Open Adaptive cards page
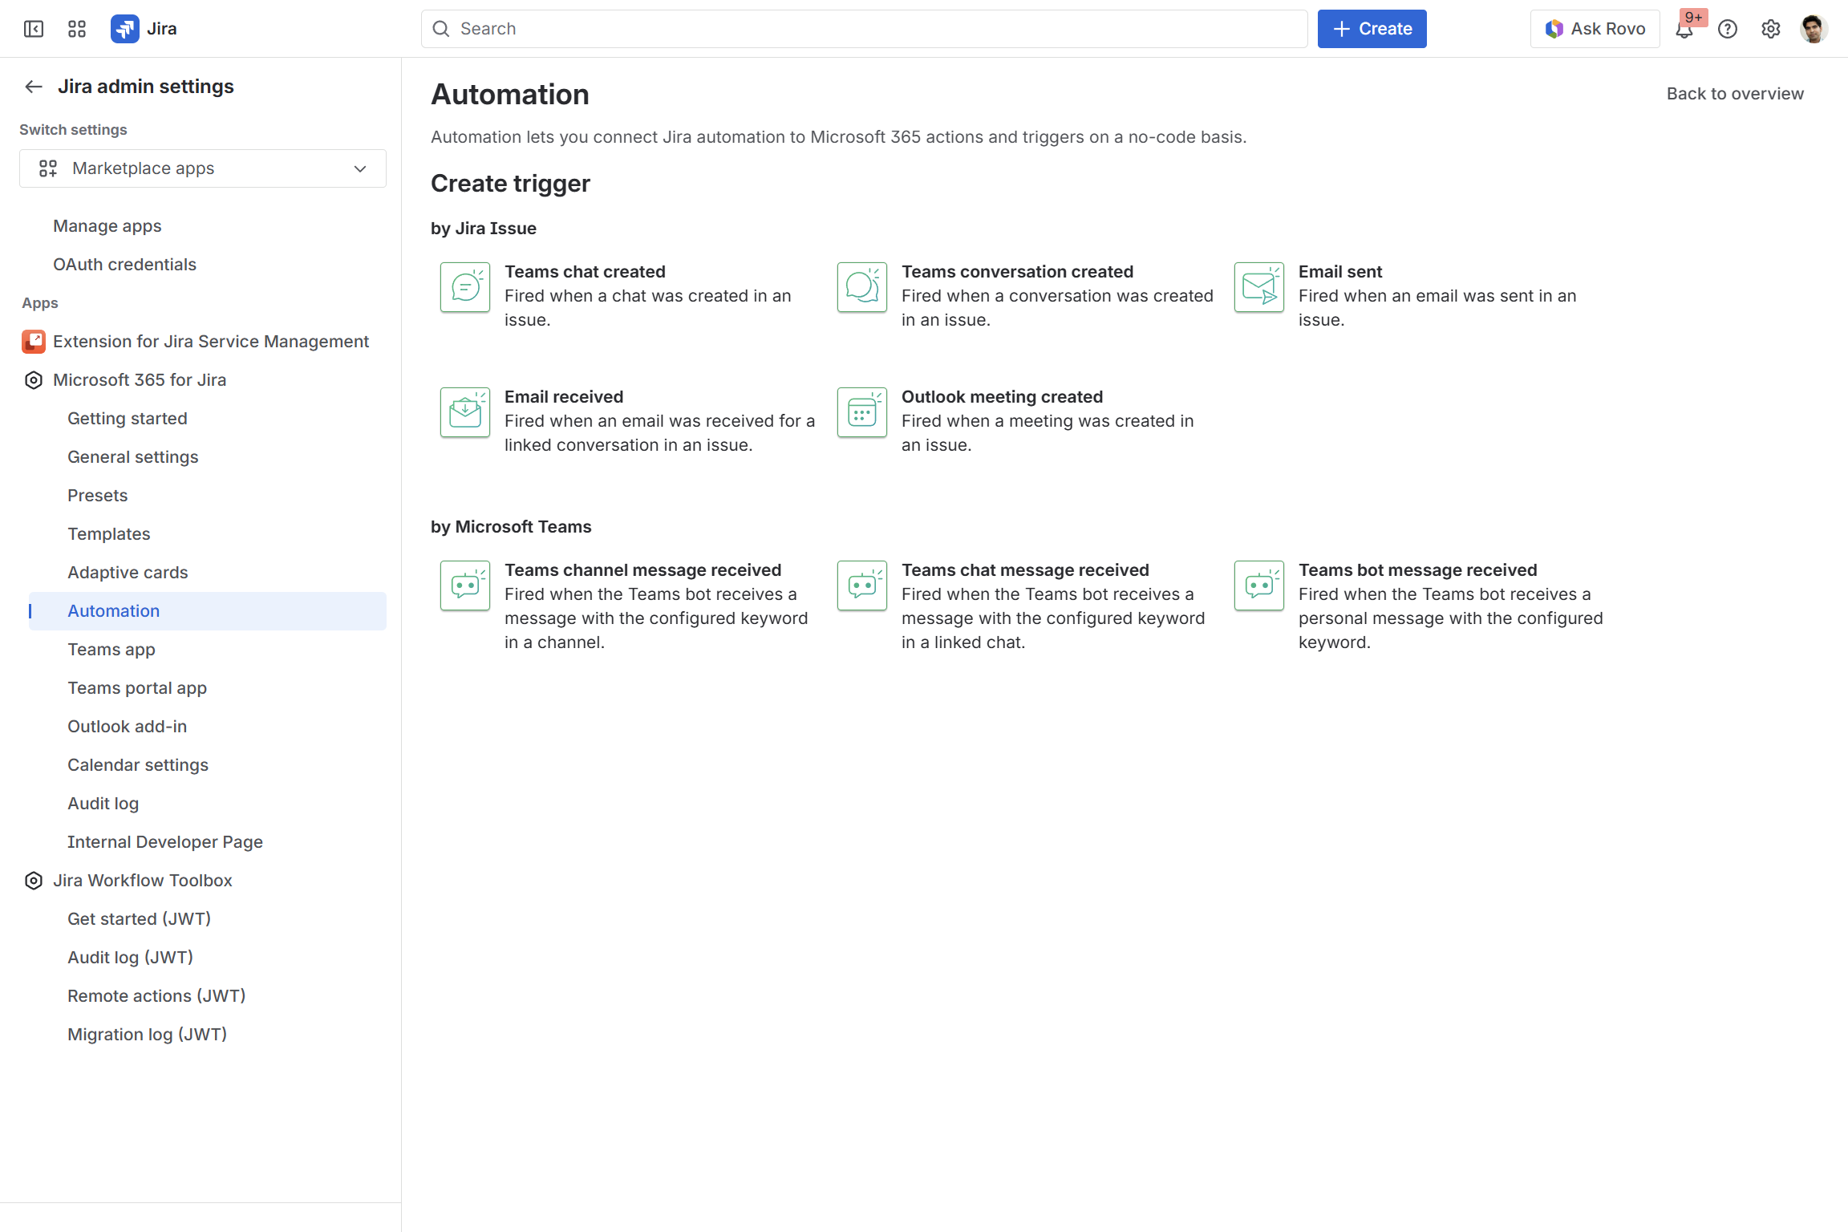Image resolution: width=1848 pixels, height=1232 pixels. 128,573
